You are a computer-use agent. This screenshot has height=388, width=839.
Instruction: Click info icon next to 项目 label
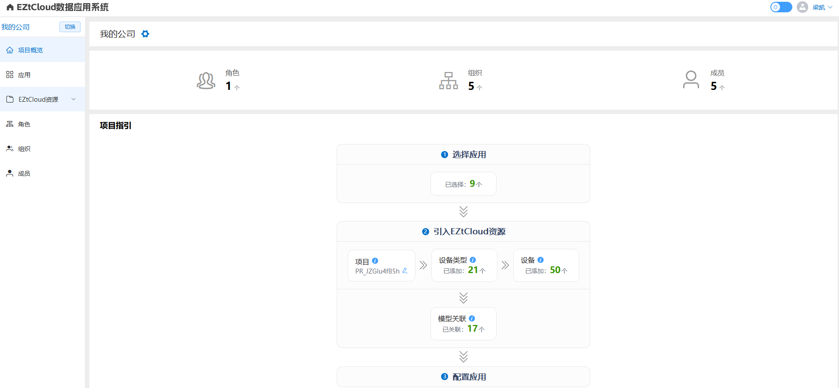click(375, 261)
